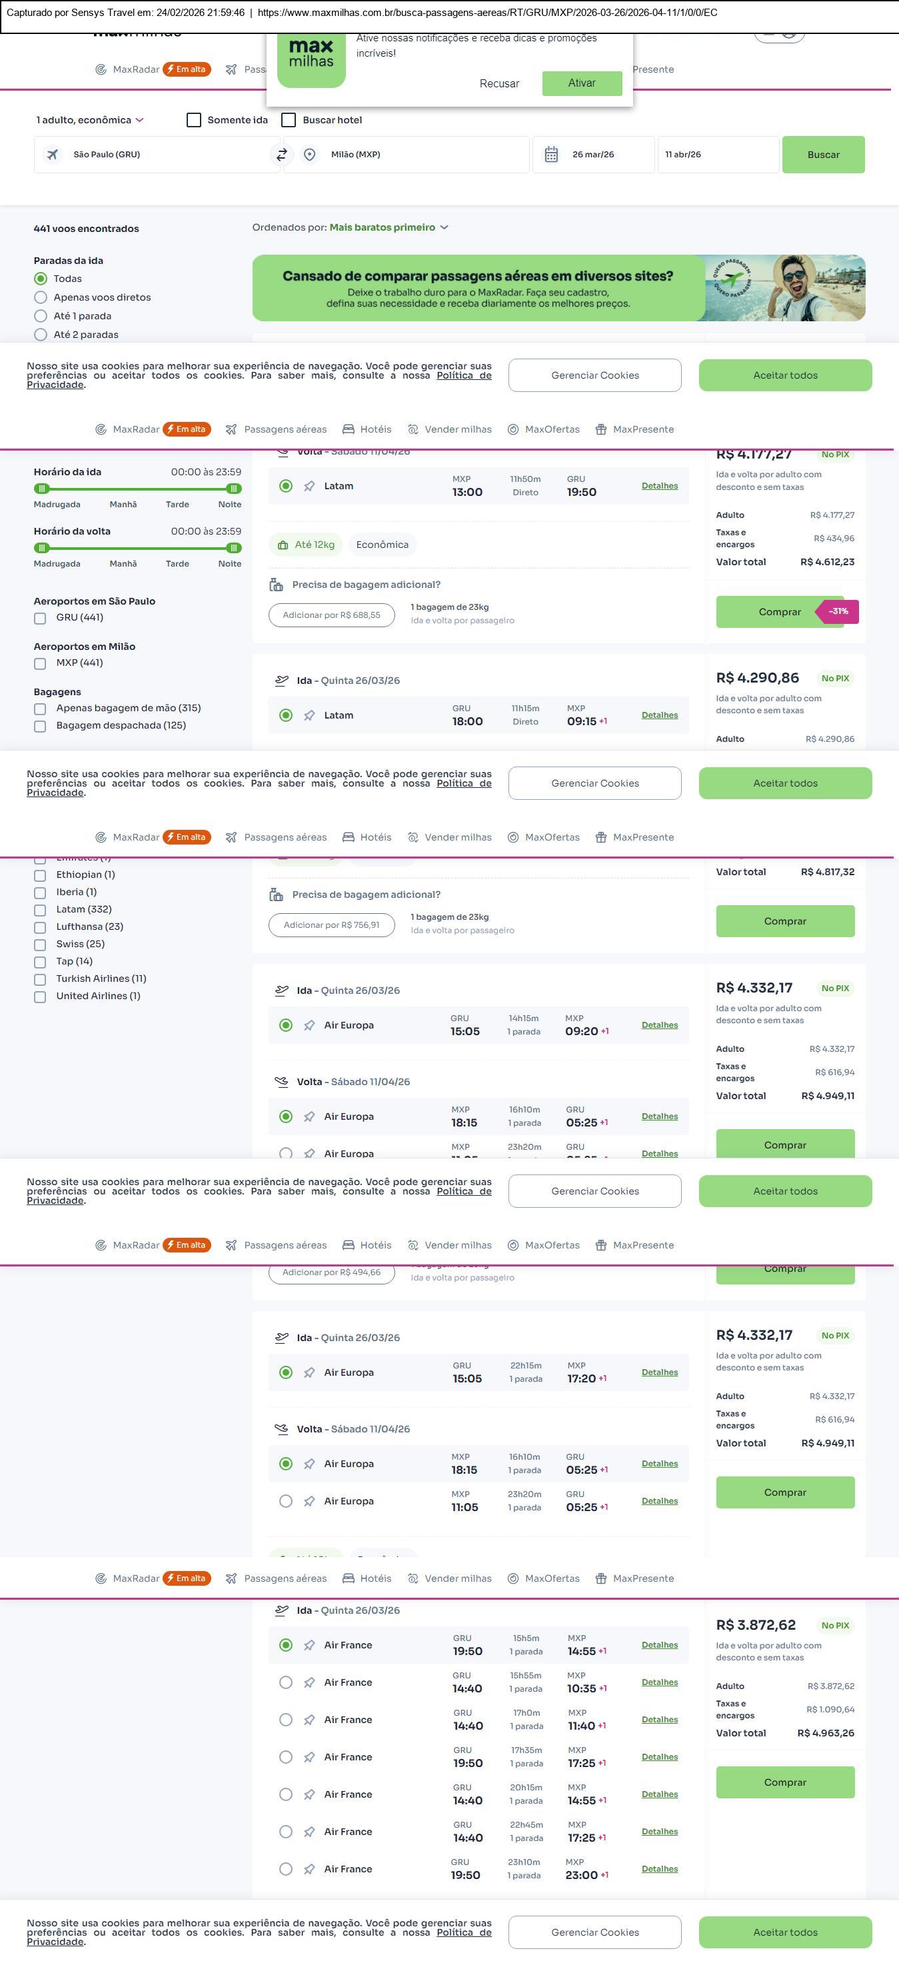Select Apenas voos diretos filter
The width and height of the screenshot is (899, 1965).
[x=41, y=297]
